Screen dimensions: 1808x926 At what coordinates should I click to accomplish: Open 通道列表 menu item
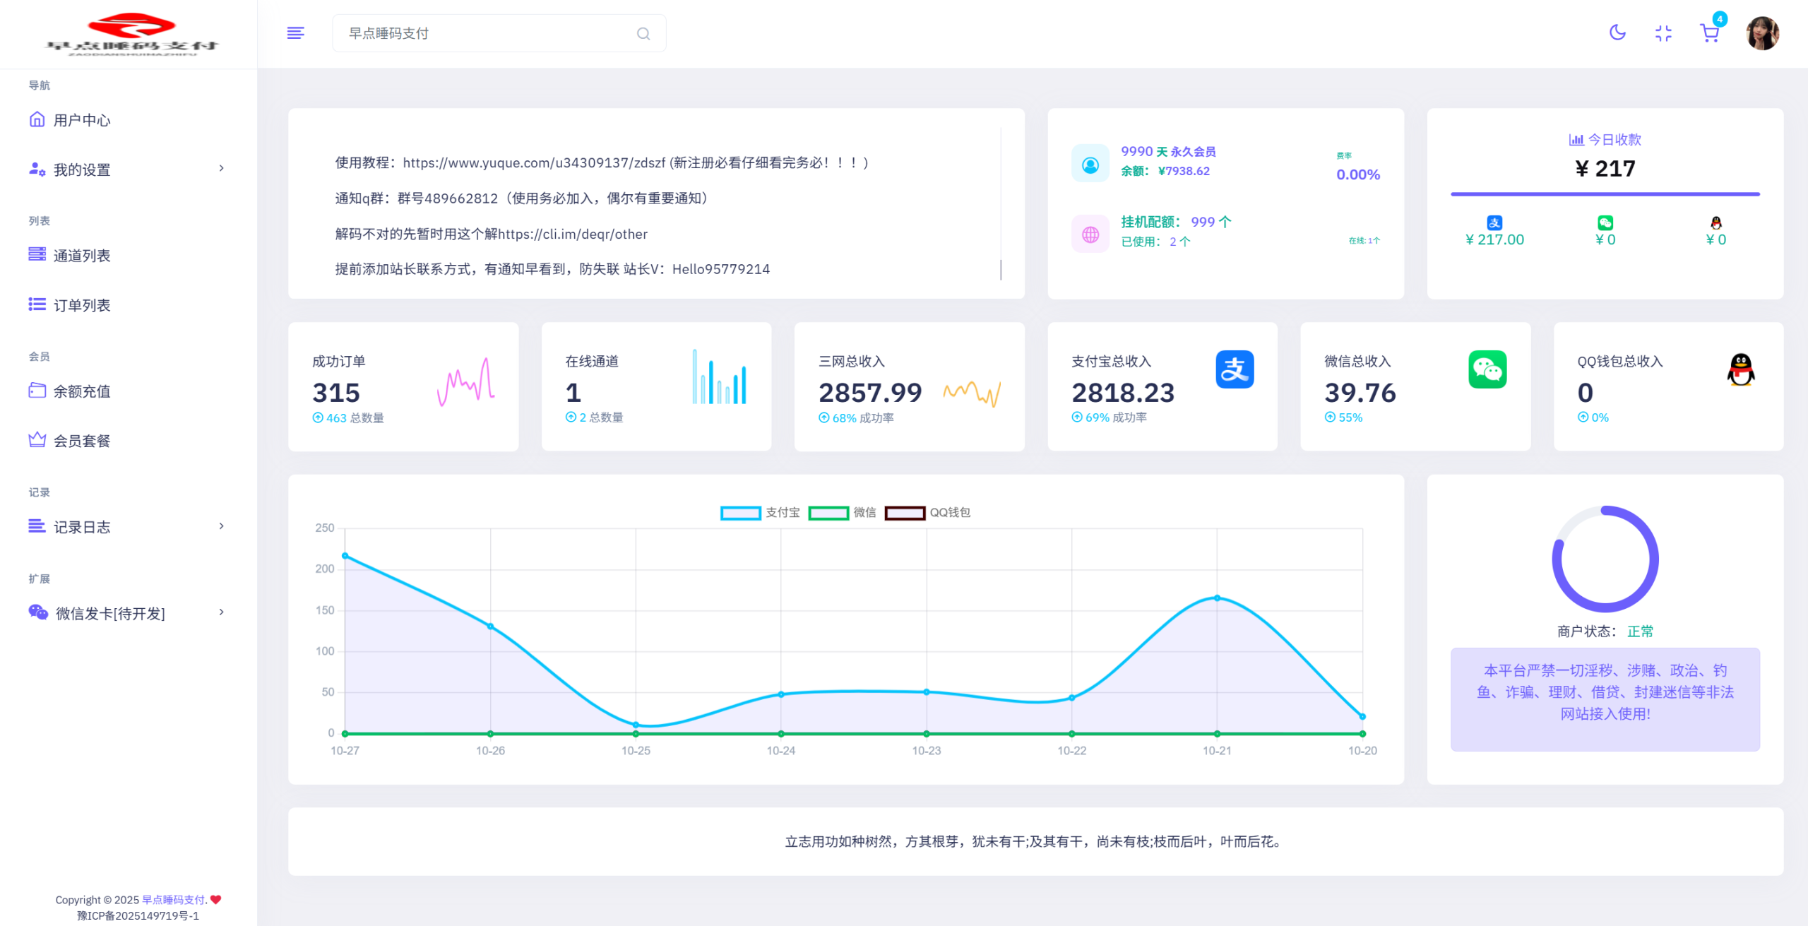[x=82, y=256]
